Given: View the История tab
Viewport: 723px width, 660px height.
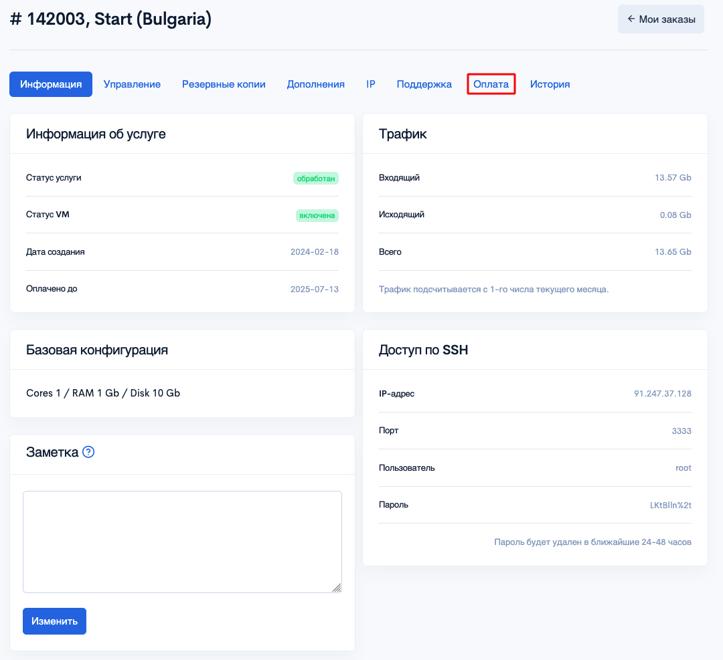Looking at the screenshot, I should pos(550,84).
